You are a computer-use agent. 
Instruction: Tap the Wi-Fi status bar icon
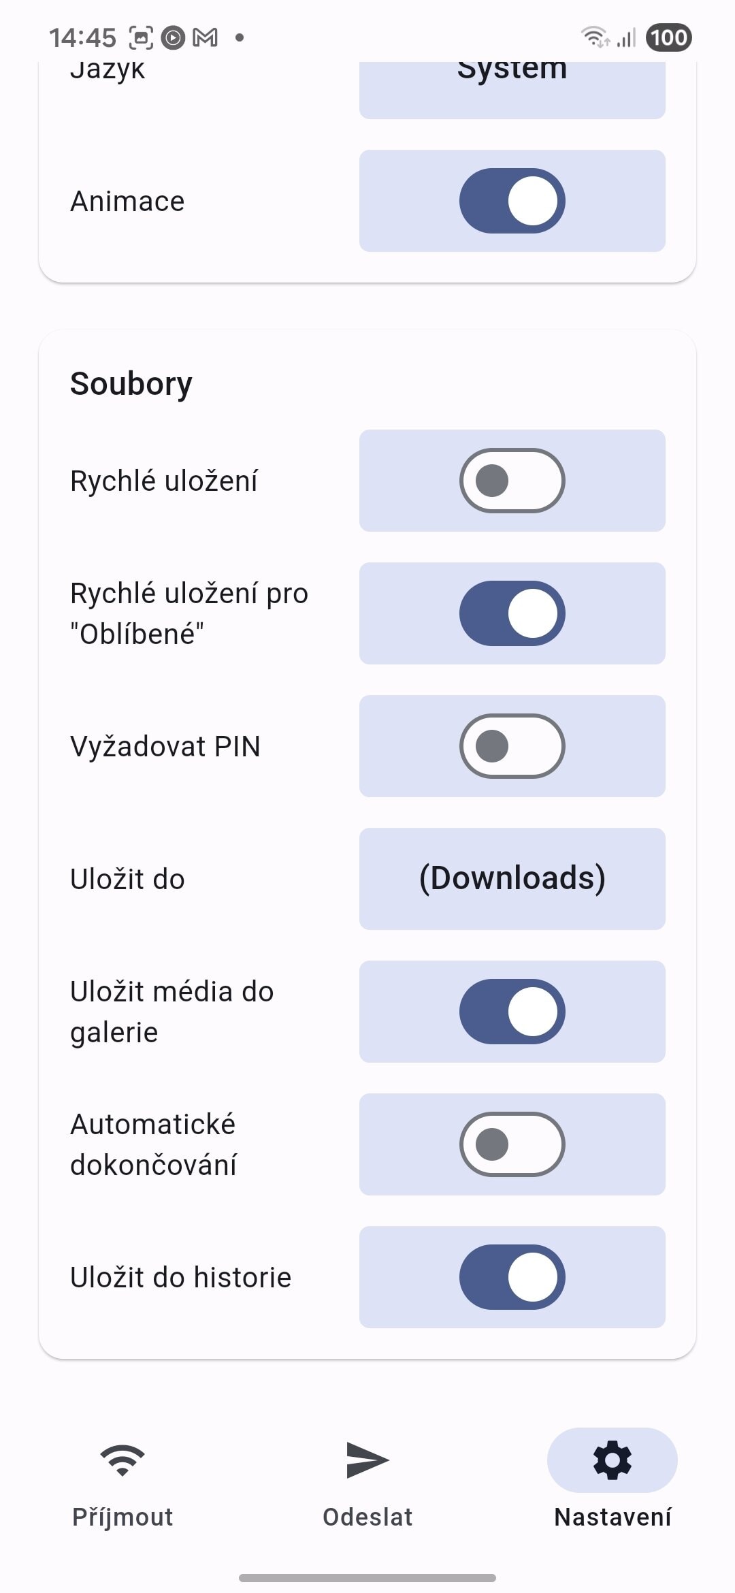[x=594, y=37]
